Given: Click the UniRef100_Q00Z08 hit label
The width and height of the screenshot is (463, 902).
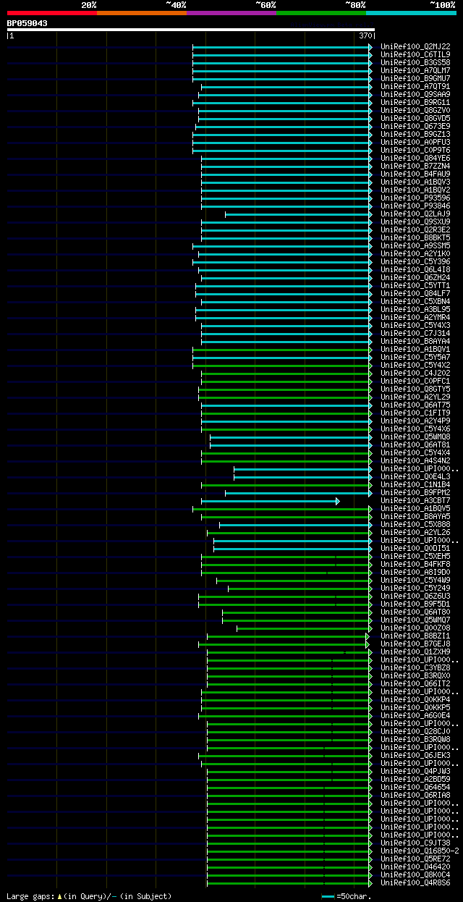Looking at the screenshot, I should tap(415, 628).
